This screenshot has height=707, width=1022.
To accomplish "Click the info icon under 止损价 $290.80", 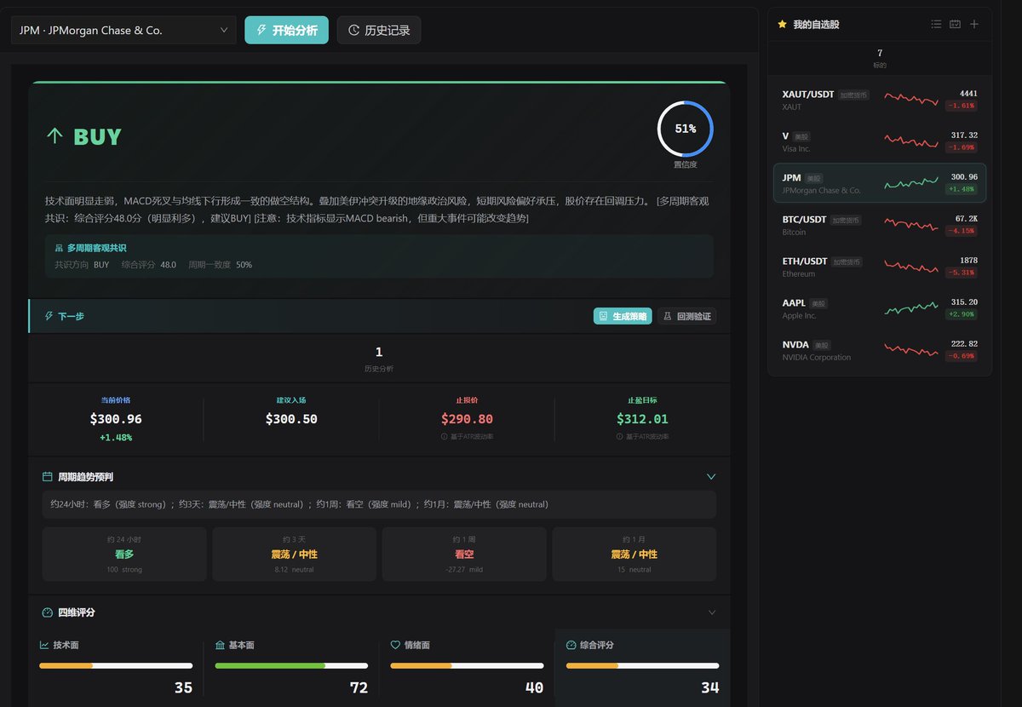I will pos(444,437).
